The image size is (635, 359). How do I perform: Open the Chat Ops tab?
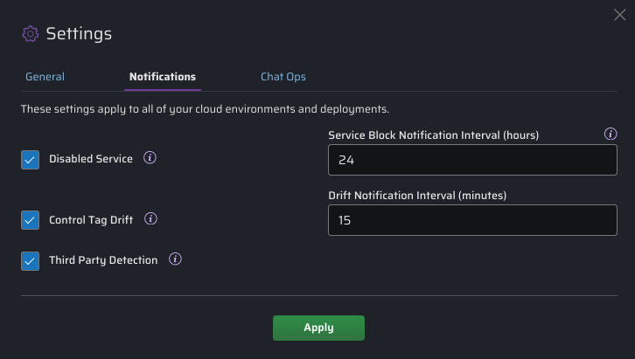pos(283,77)
